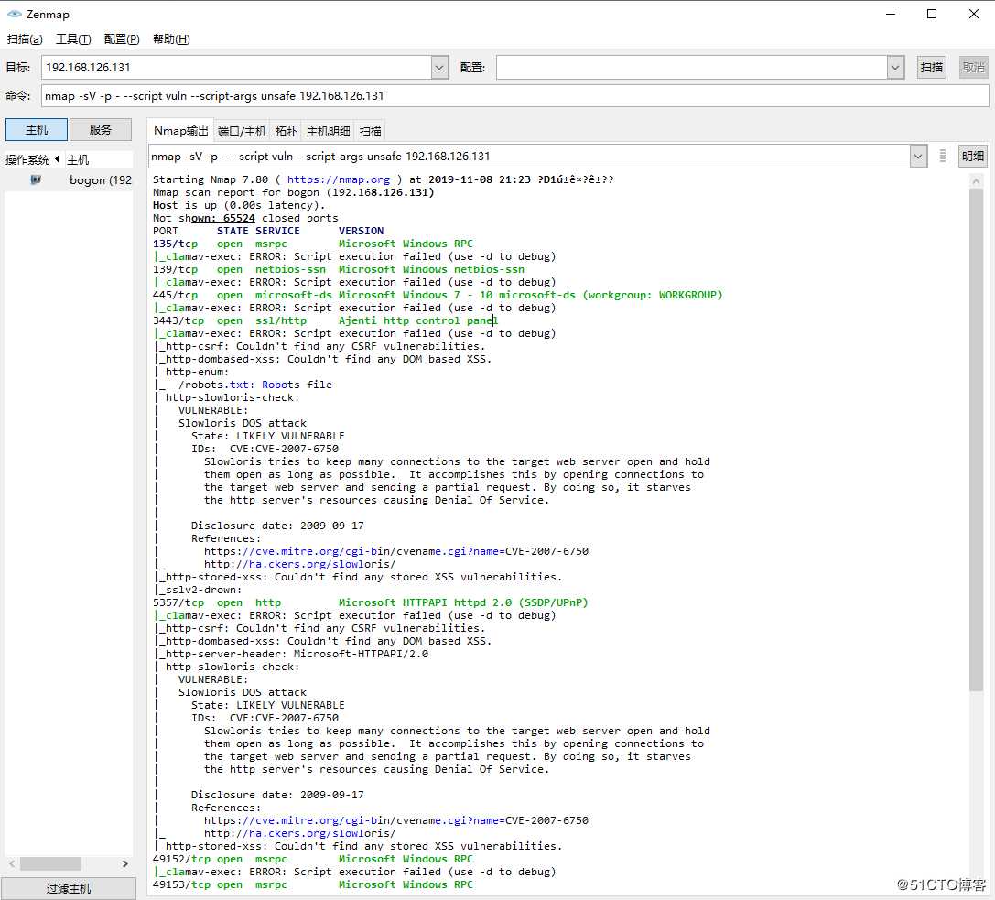Click the 445/tcp microsoft-ds line
This screenshot has width=995, height=900.
(438, 295)
